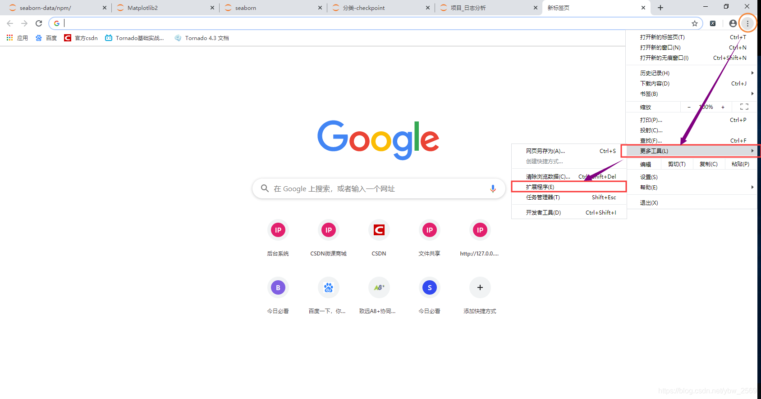The height and width of the screenshot is (399, 761).
Task: Click 任务管理器(T) in submenu
Action: (569, 197)
